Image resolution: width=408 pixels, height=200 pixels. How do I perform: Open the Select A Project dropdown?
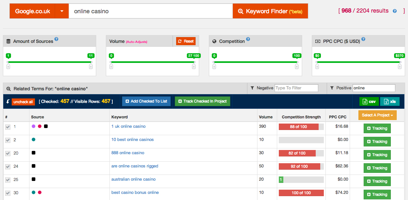point(377,115)
